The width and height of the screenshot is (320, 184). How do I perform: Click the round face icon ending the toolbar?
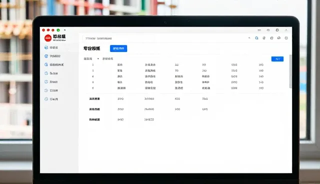pos(286,38)
